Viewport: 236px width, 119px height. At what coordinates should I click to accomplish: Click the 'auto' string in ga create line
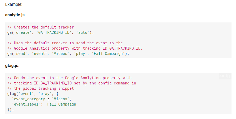click(83, 32)
